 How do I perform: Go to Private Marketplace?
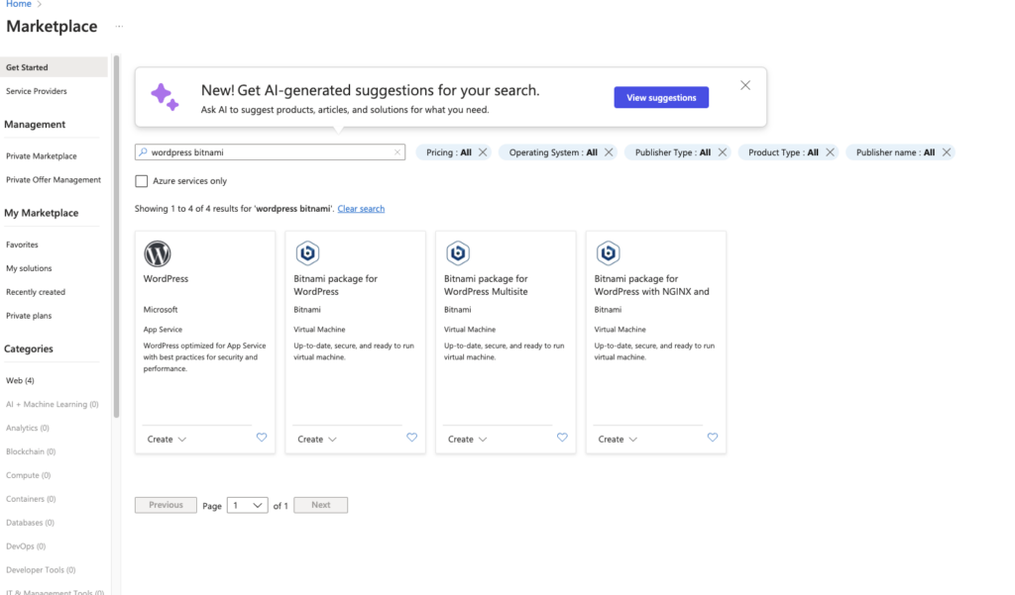click(42, 155)
